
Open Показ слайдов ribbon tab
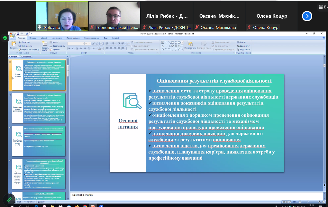(x=73, y=38)
